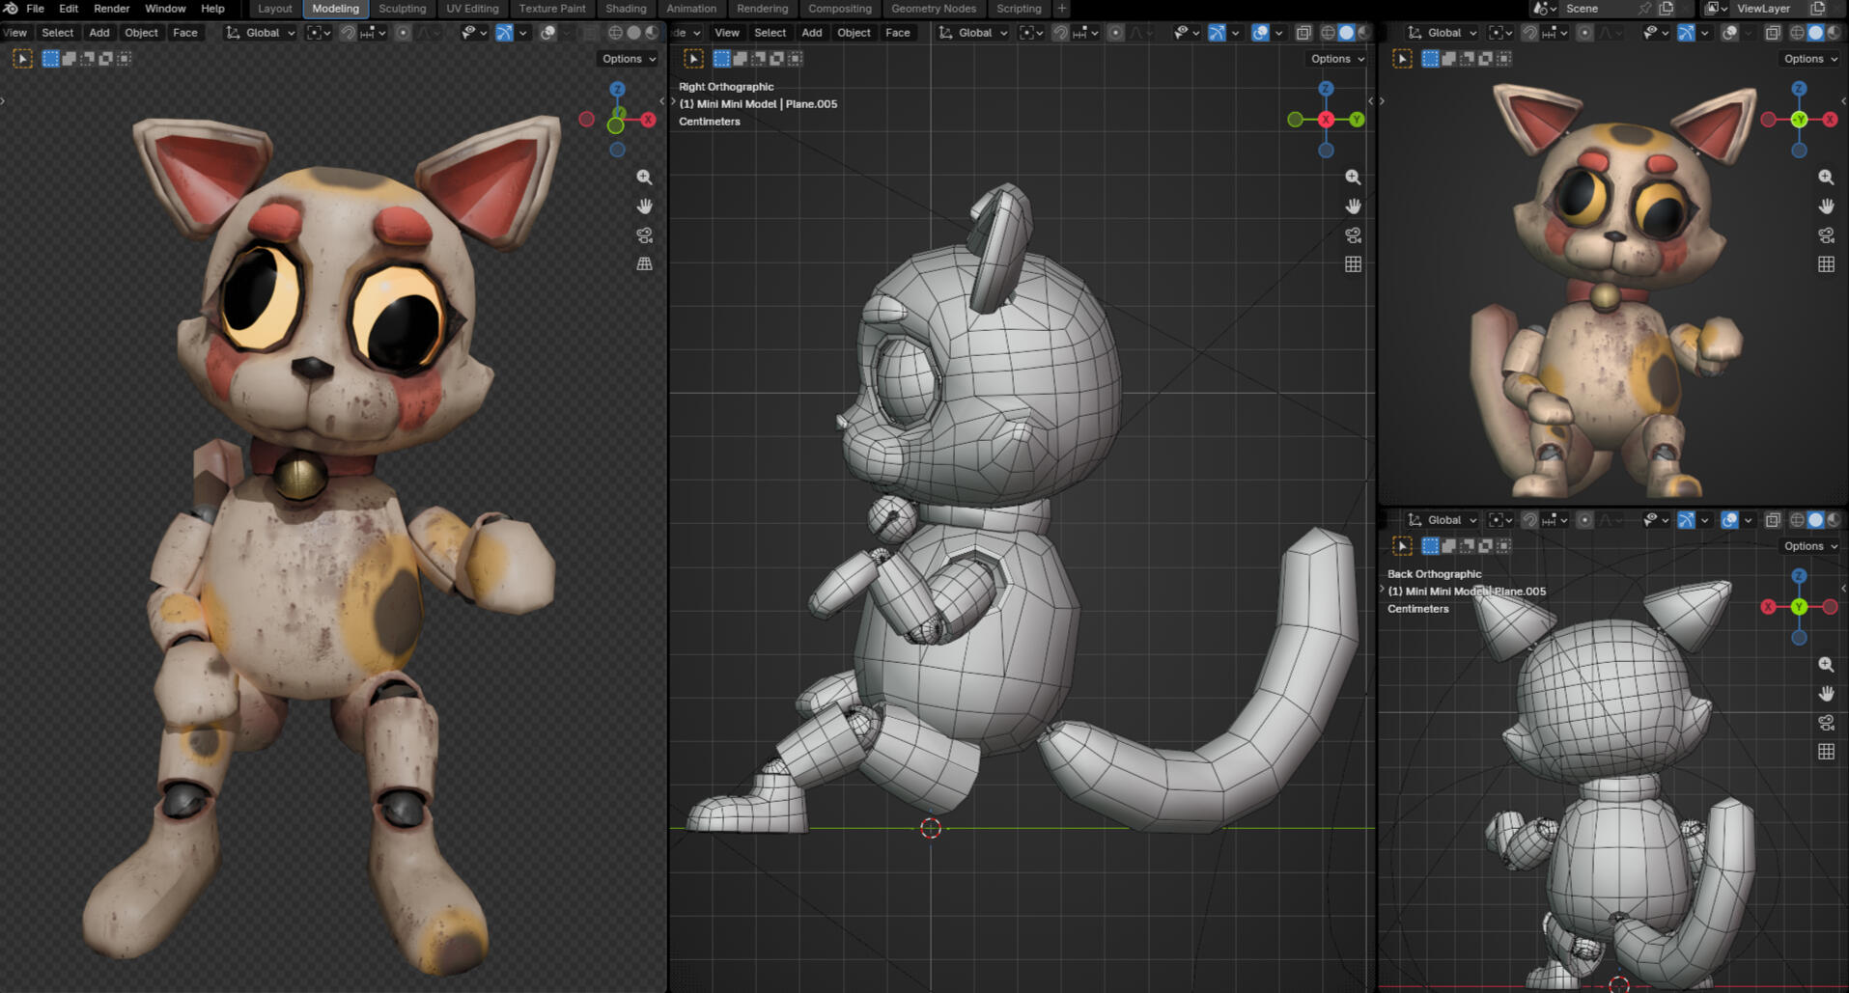Toggle overlays in the Right Orthographic viewport
This screenshot has width=1849, height=993.
coord(1260,33)
